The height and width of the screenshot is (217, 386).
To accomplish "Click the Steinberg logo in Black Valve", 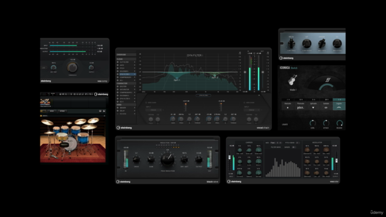I will pos(123,181).
